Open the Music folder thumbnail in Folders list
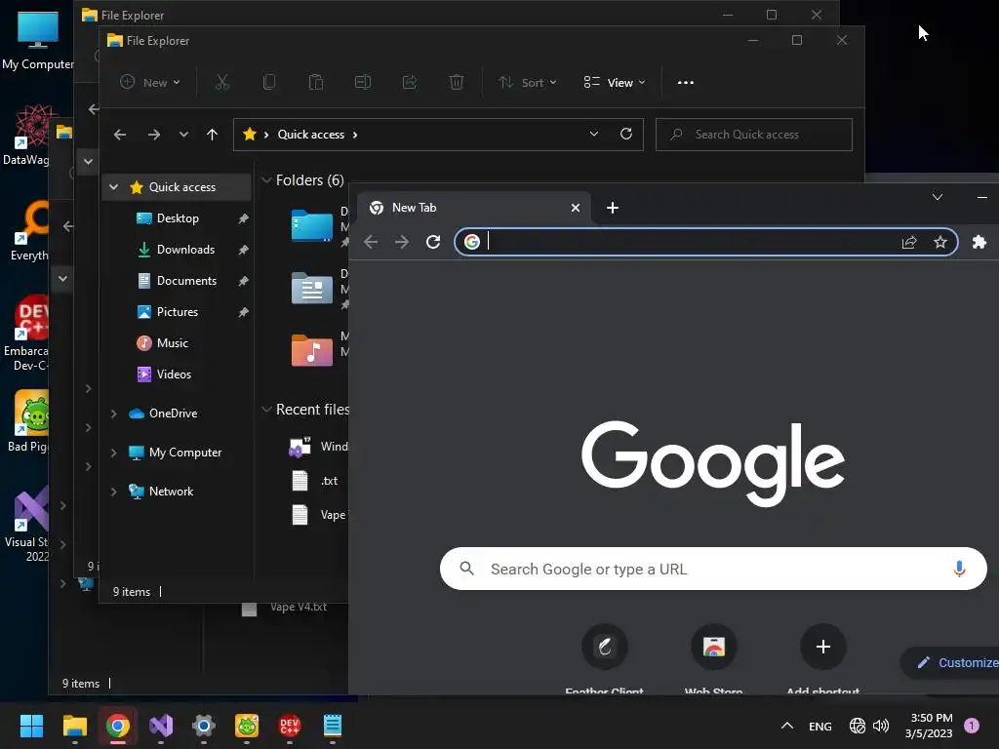 tap(311, 350)
